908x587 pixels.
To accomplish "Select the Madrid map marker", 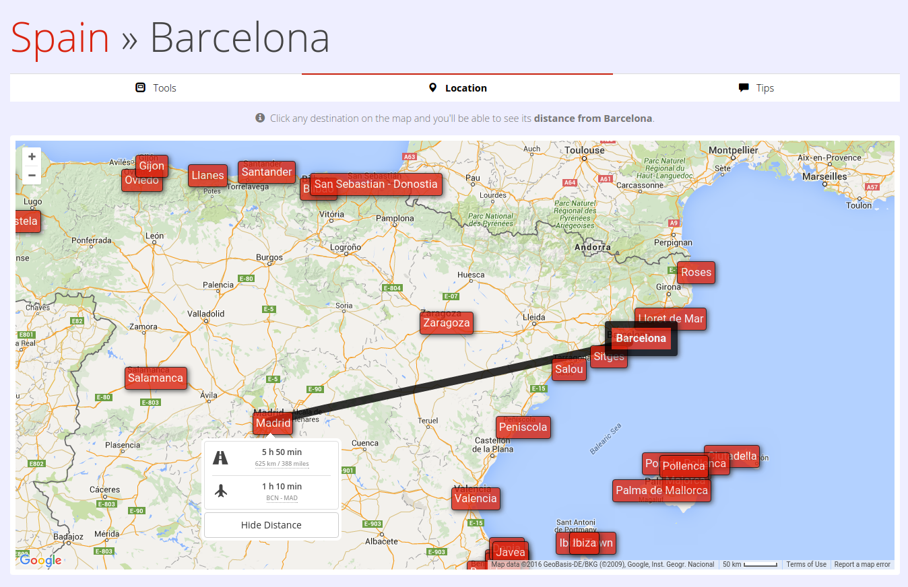I will coord(273,423).
